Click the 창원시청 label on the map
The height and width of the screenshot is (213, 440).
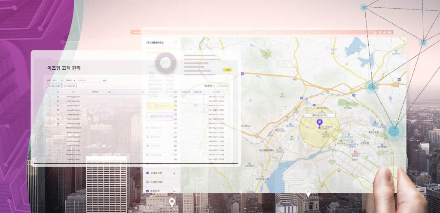364,143
